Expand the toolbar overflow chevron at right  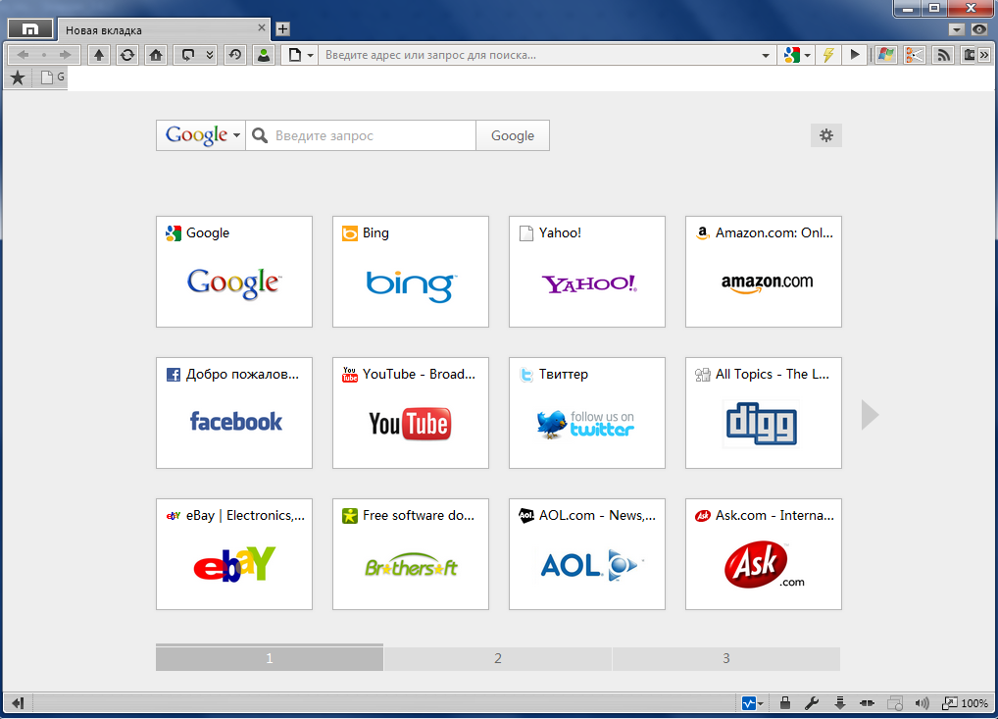point(984,55)
